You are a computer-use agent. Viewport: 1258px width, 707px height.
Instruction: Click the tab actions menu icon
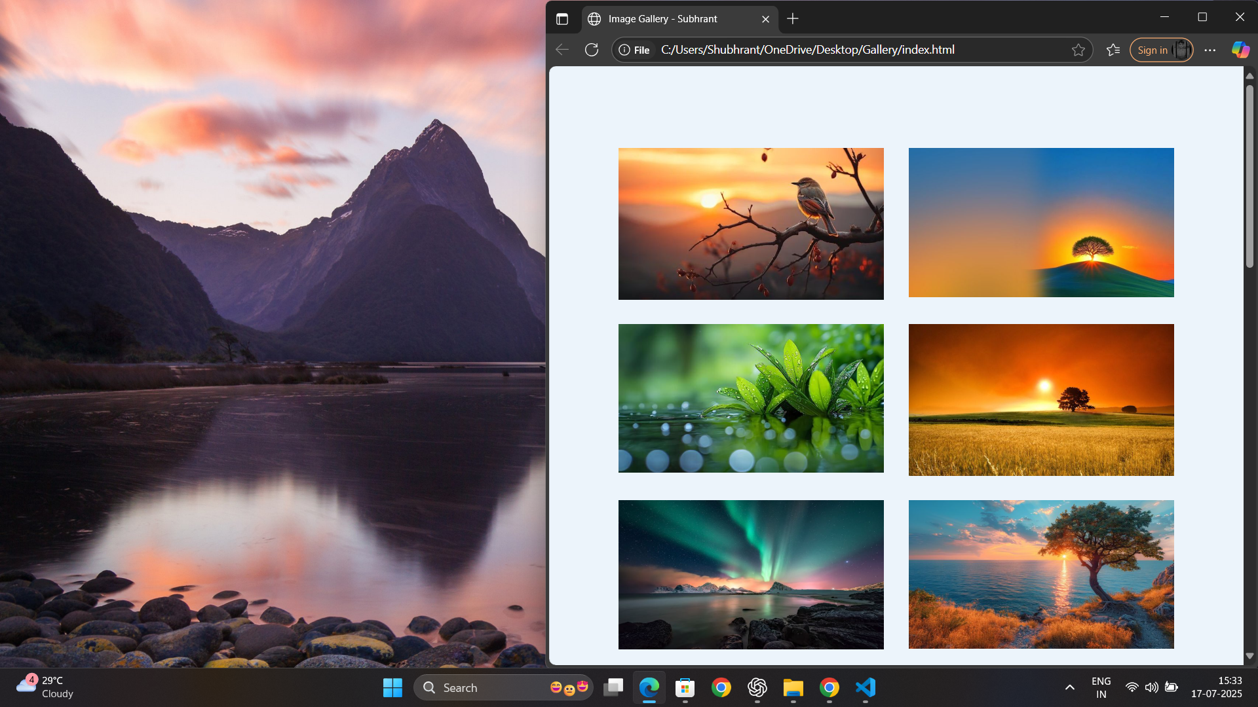(x=562, y=19)
